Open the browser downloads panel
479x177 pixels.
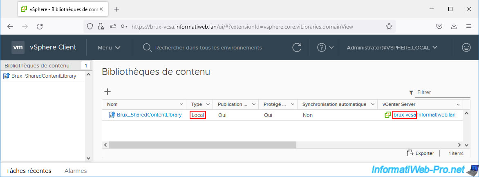pyautogui.click(x=454, y=27)
